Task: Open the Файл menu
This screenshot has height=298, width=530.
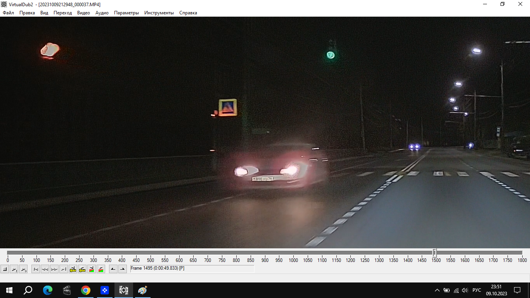Action: click(x=8, y=13)
